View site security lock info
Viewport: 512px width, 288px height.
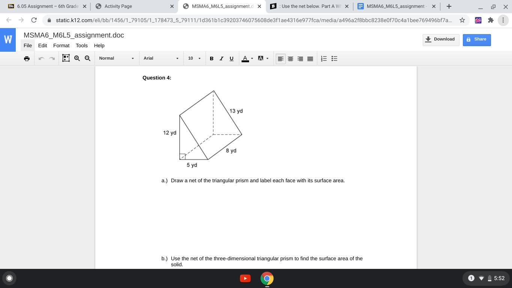[x=49, y=20]
